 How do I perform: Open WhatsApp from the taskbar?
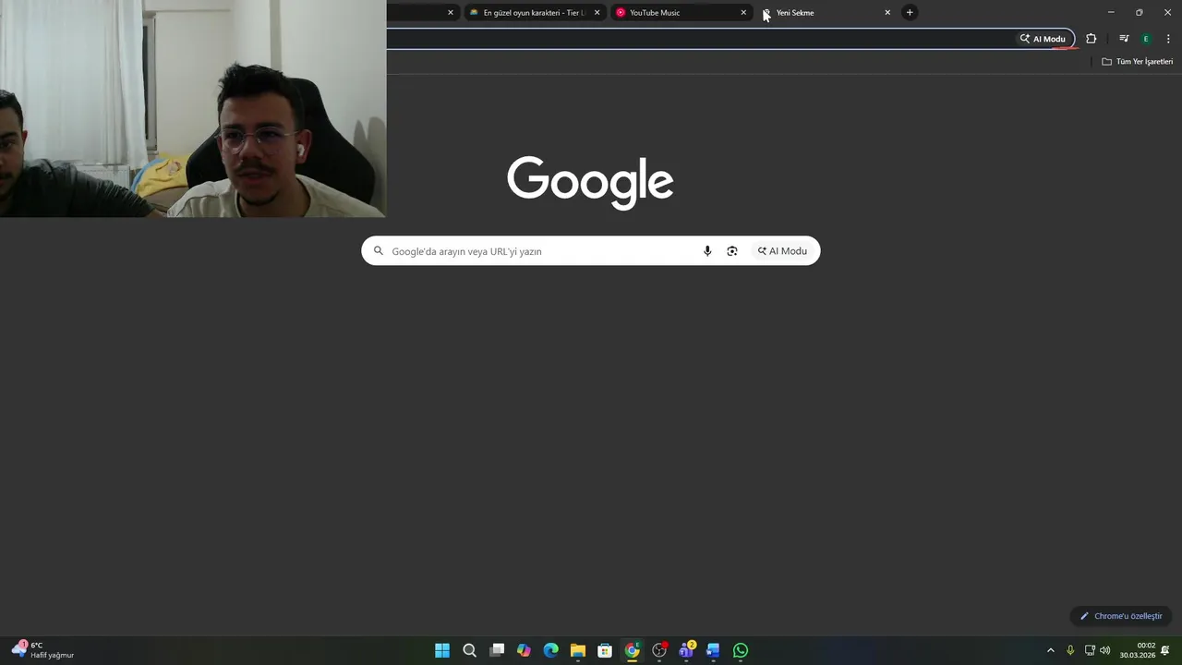click(x=741, y=650)
